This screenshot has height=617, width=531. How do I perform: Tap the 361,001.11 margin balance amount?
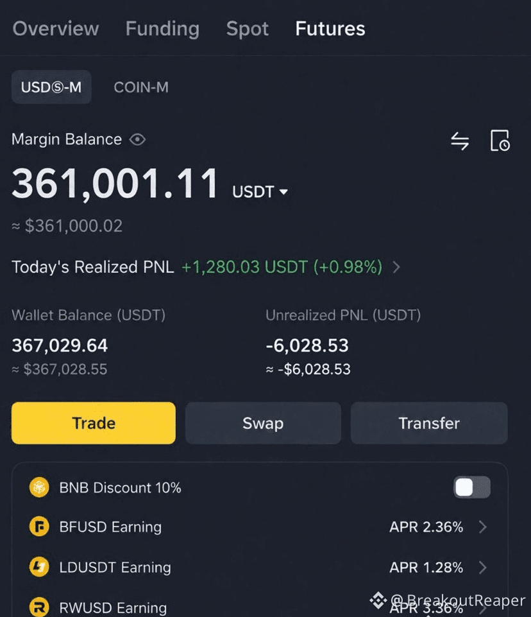point(114,184)
